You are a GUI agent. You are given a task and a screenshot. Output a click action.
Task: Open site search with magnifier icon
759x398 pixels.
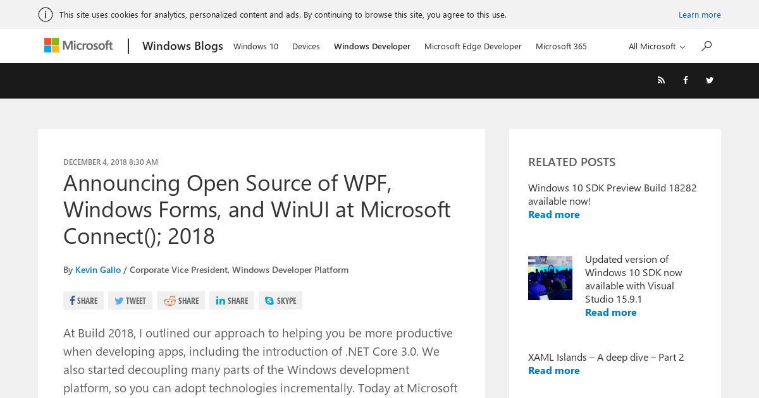tap(707, 45)
